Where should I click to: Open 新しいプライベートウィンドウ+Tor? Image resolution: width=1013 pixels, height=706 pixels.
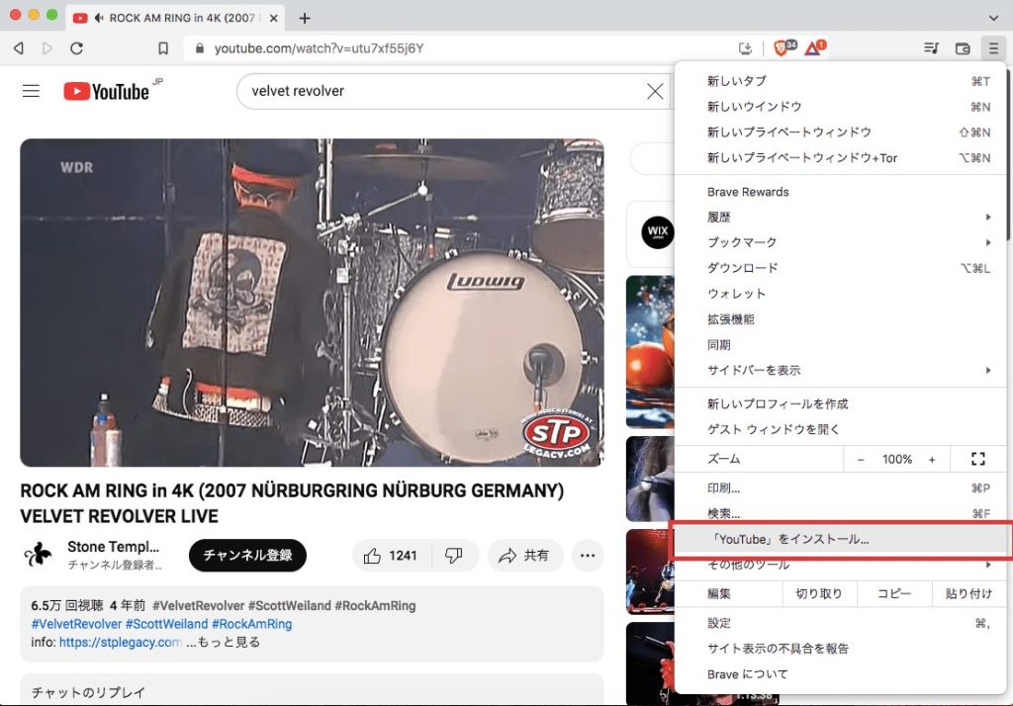pos(840,157)
